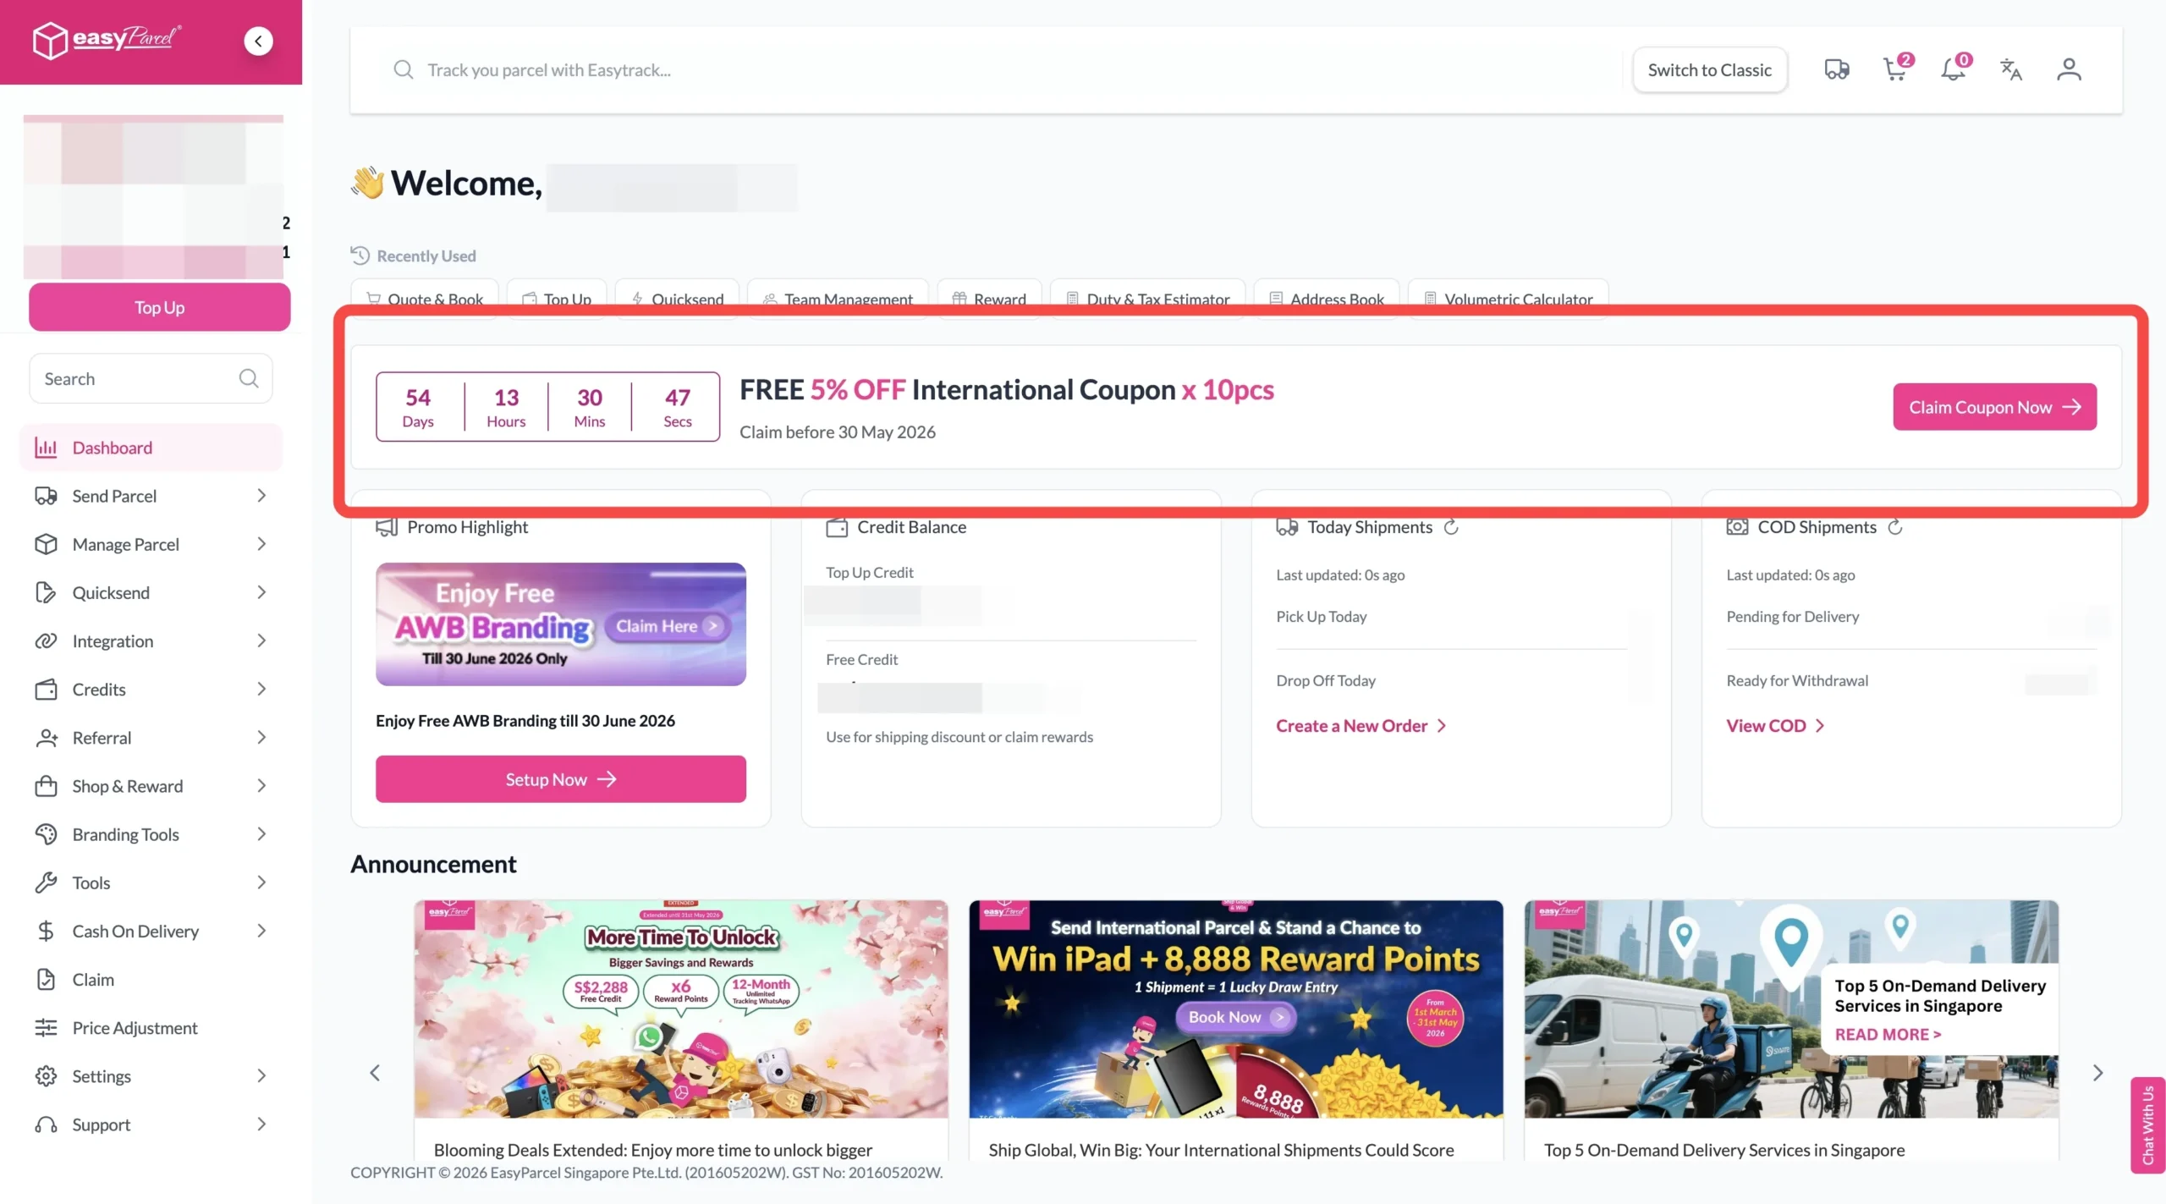This screenshot has height=1204, width=2166.
Task: Open Top 5 On-Demand Delivery announcement
Action: (1791, 1009)
